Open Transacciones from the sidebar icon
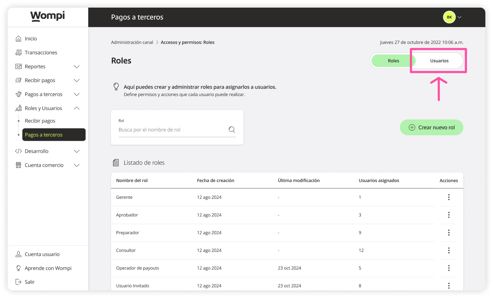This screenshot has height=298, width=493. coord(19,52)
